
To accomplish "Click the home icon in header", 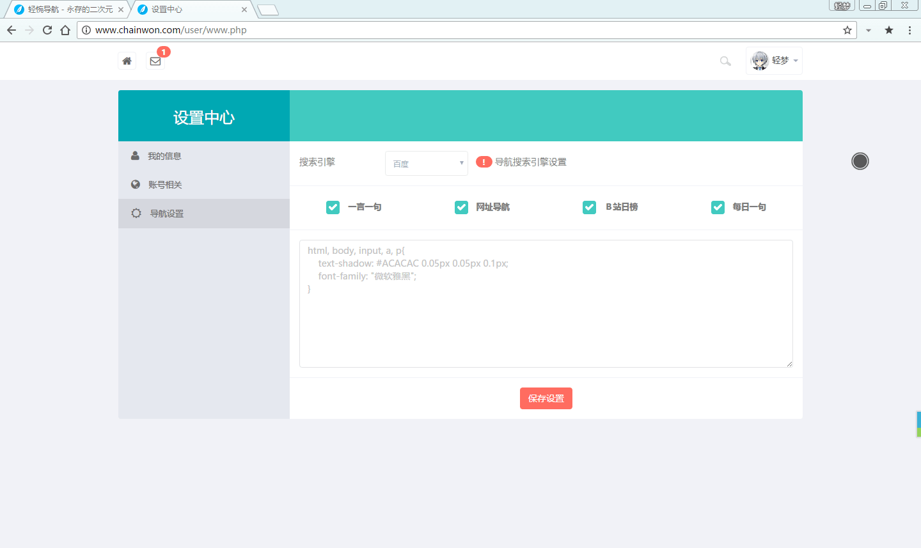I will point(127,61).
